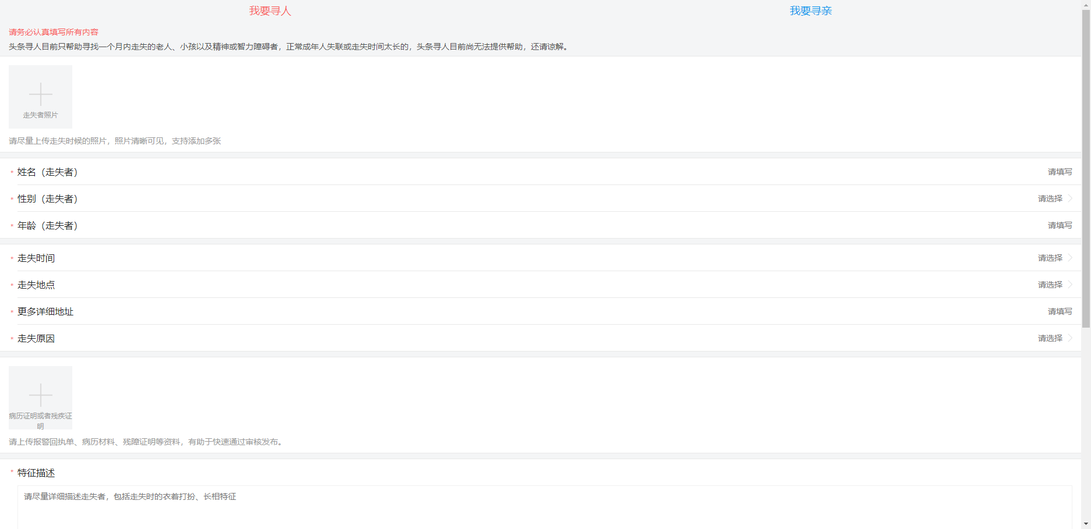Expand the 走失原因 options arrow

click(1071, 338)
